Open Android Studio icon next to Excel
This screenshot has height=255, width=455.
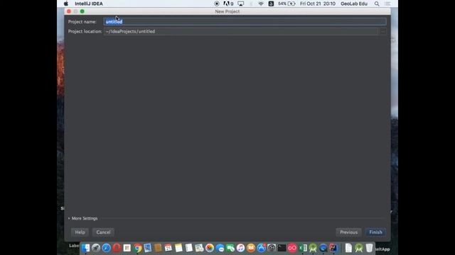tap(313, 248)
